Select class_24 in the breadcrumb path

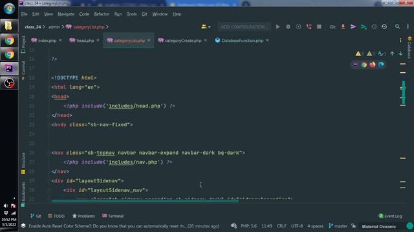[x=33, y=27]
